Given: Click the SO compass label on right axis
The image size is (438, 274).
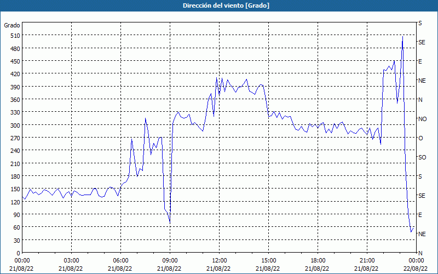Looking at the screenshot, I should point(422,157).
